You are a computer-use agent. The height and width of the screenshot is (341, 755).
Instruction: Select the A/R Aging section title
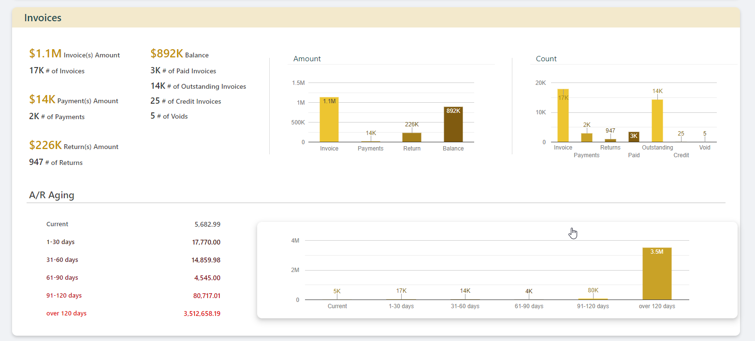pos(51,195)
